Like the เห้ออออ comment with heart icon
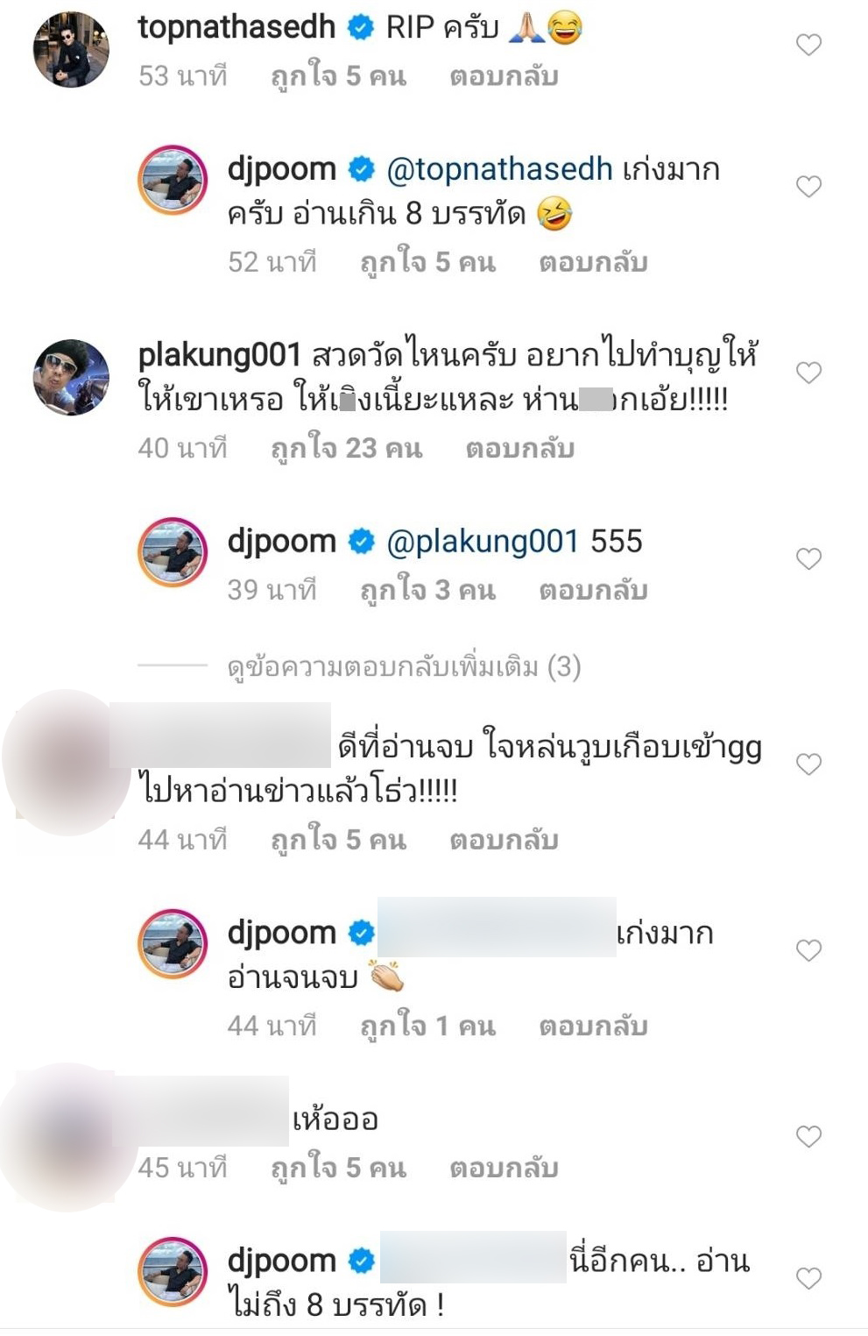 tap(808, 1136)
